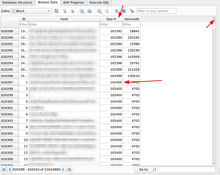The image size is (220, 175).
Task: Go to the previous page of records
Action: click(9, 169)
